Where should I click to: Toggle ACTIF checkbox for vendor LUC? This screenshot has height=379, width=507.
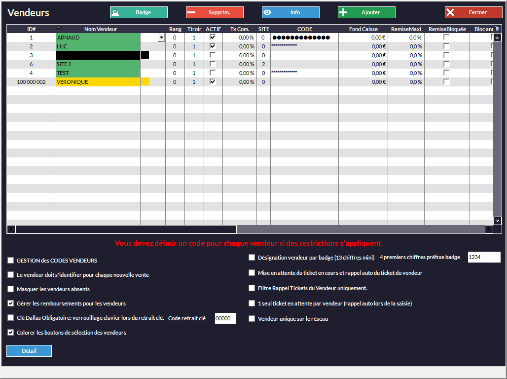(x=213, y=46)
